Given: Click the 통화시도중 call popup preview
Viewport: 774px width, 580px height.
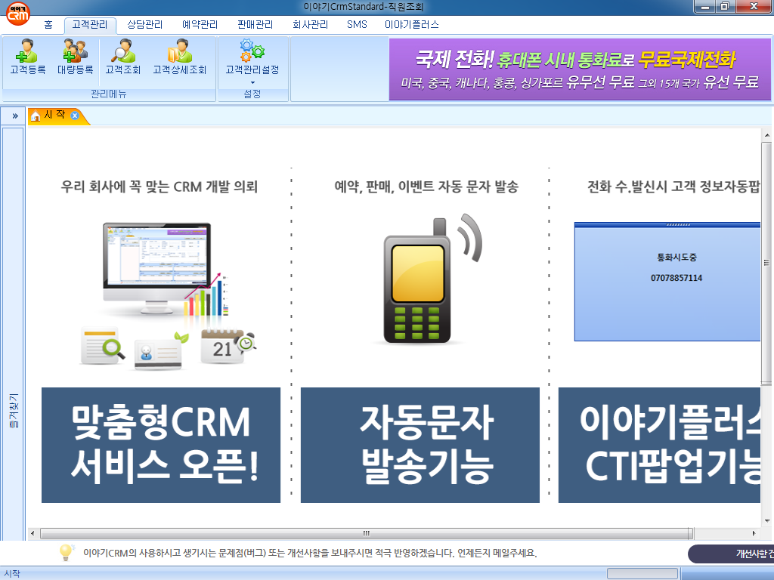Looking at the screenshot, I should point(667,281).
